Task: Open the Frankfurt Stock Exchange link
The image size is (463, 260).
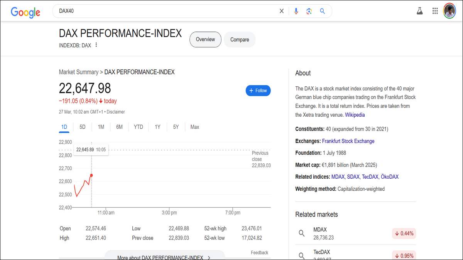Action: pos(348,141)
